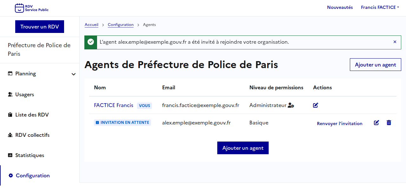Click the edit icon for alex.emple invitation
406x190 pixels.
point(377,123)
